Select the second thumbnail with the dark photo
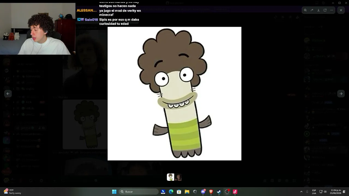This screenshot has height=196, width=349. (x=178, y=177)
